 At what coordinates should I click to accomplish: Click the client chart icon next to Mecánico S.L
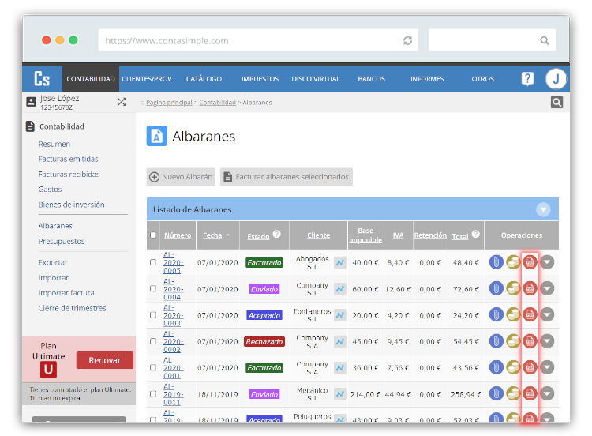[339, 394]
